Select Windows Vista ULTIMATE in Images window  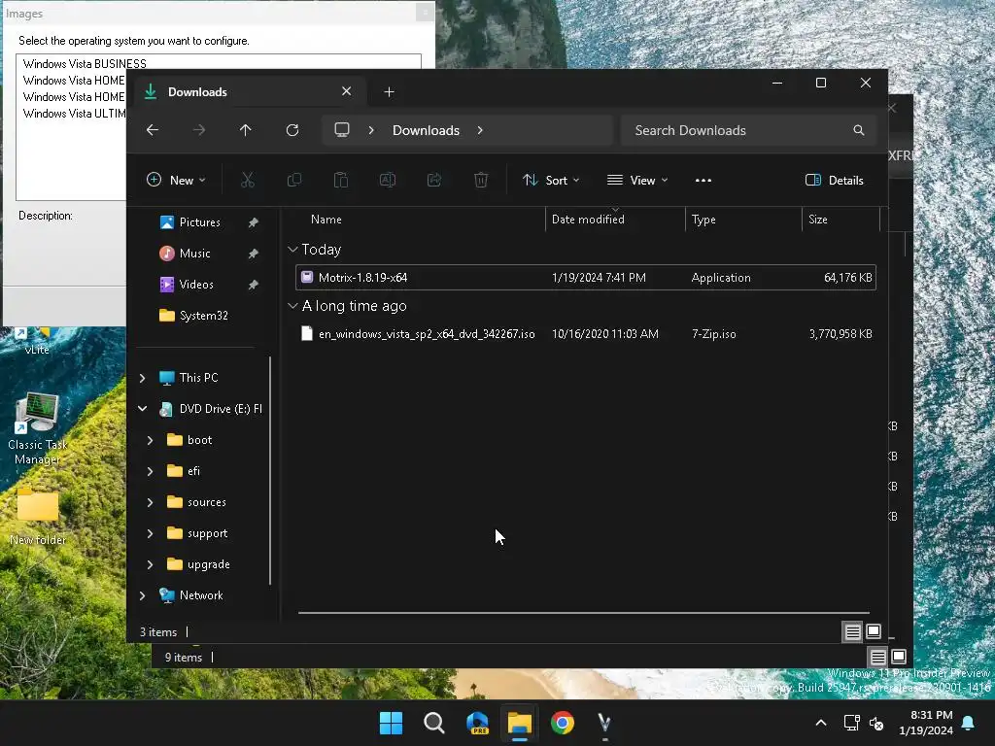[x=74, y=114]
